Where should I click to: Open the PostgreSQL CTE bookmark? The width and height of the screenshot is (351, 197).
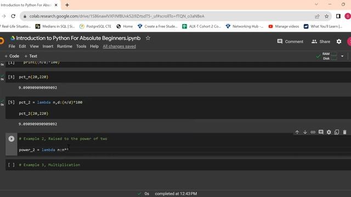pos(95,26)
